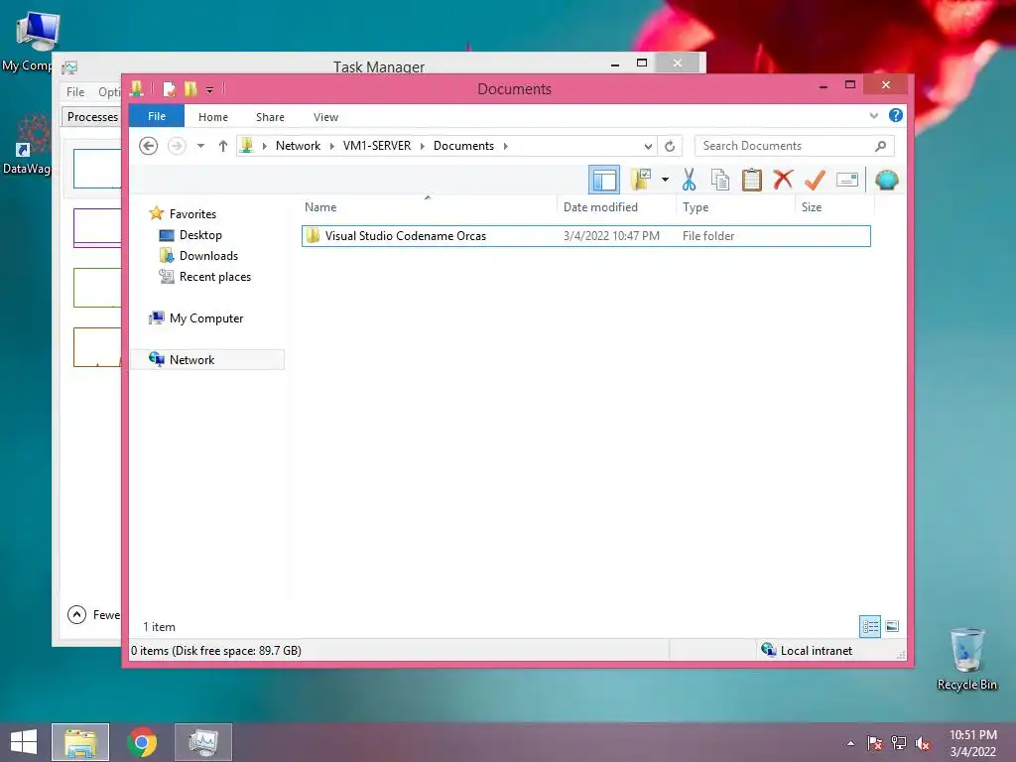This screenshot has width=1016, height=762.
Task: Click the muted volume tray icon
Action: click(923, 743)
